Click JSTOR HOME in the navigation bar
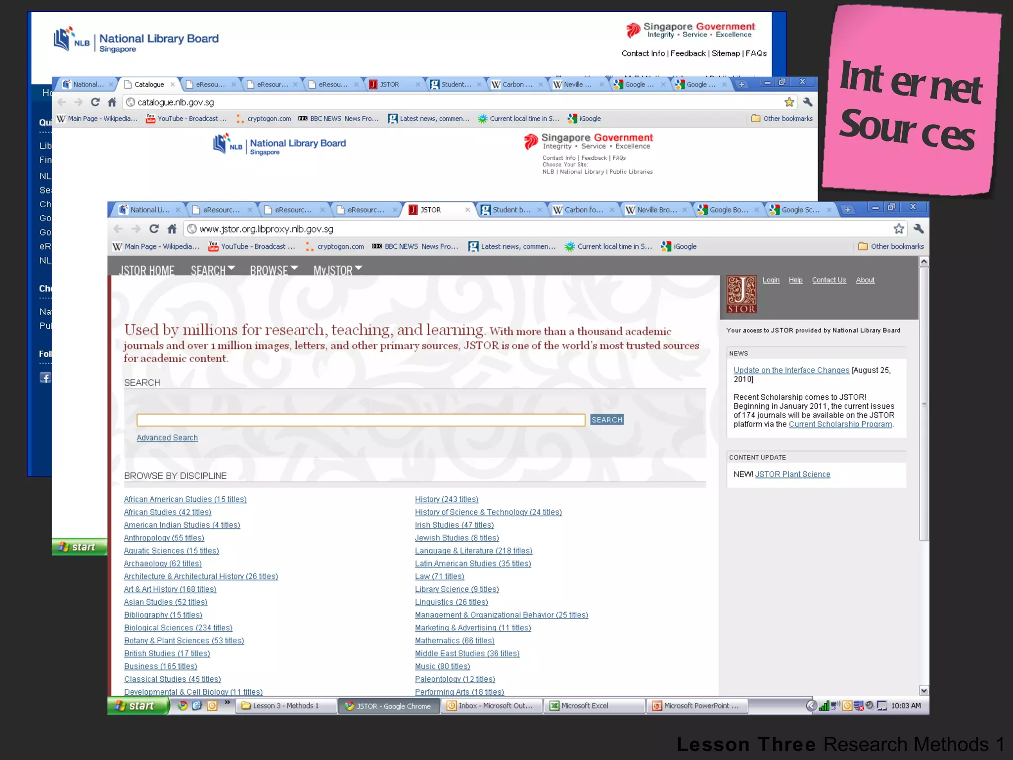Image resolution: width=1013 pixels, height=760 pixels. 146,270
